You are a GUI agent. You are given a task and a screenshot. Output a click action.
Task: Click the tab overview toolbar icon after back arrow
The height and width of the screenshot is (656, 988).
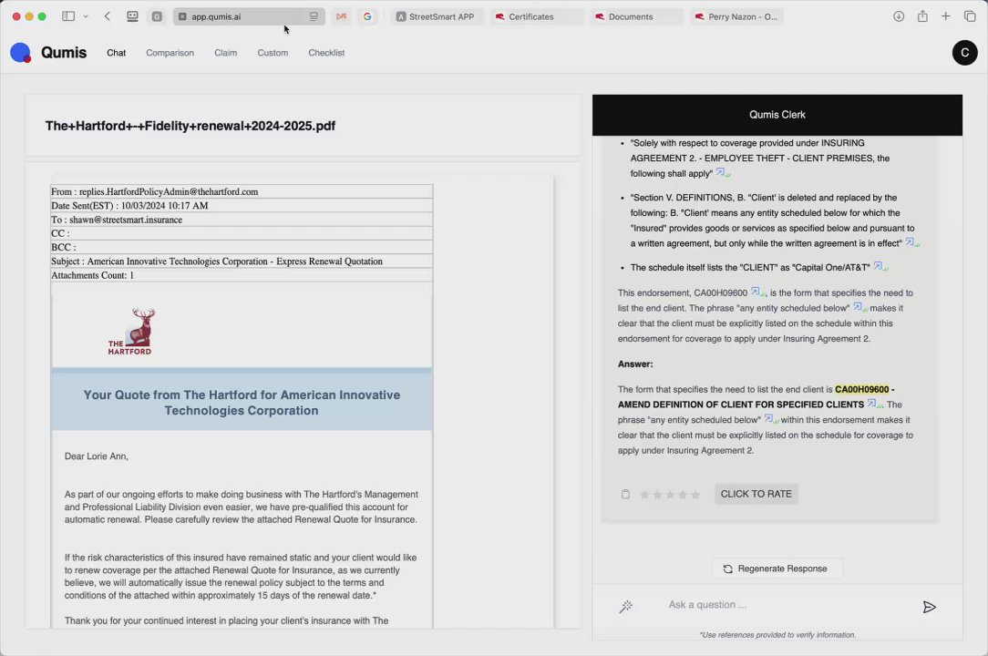(x=132, y=16)
